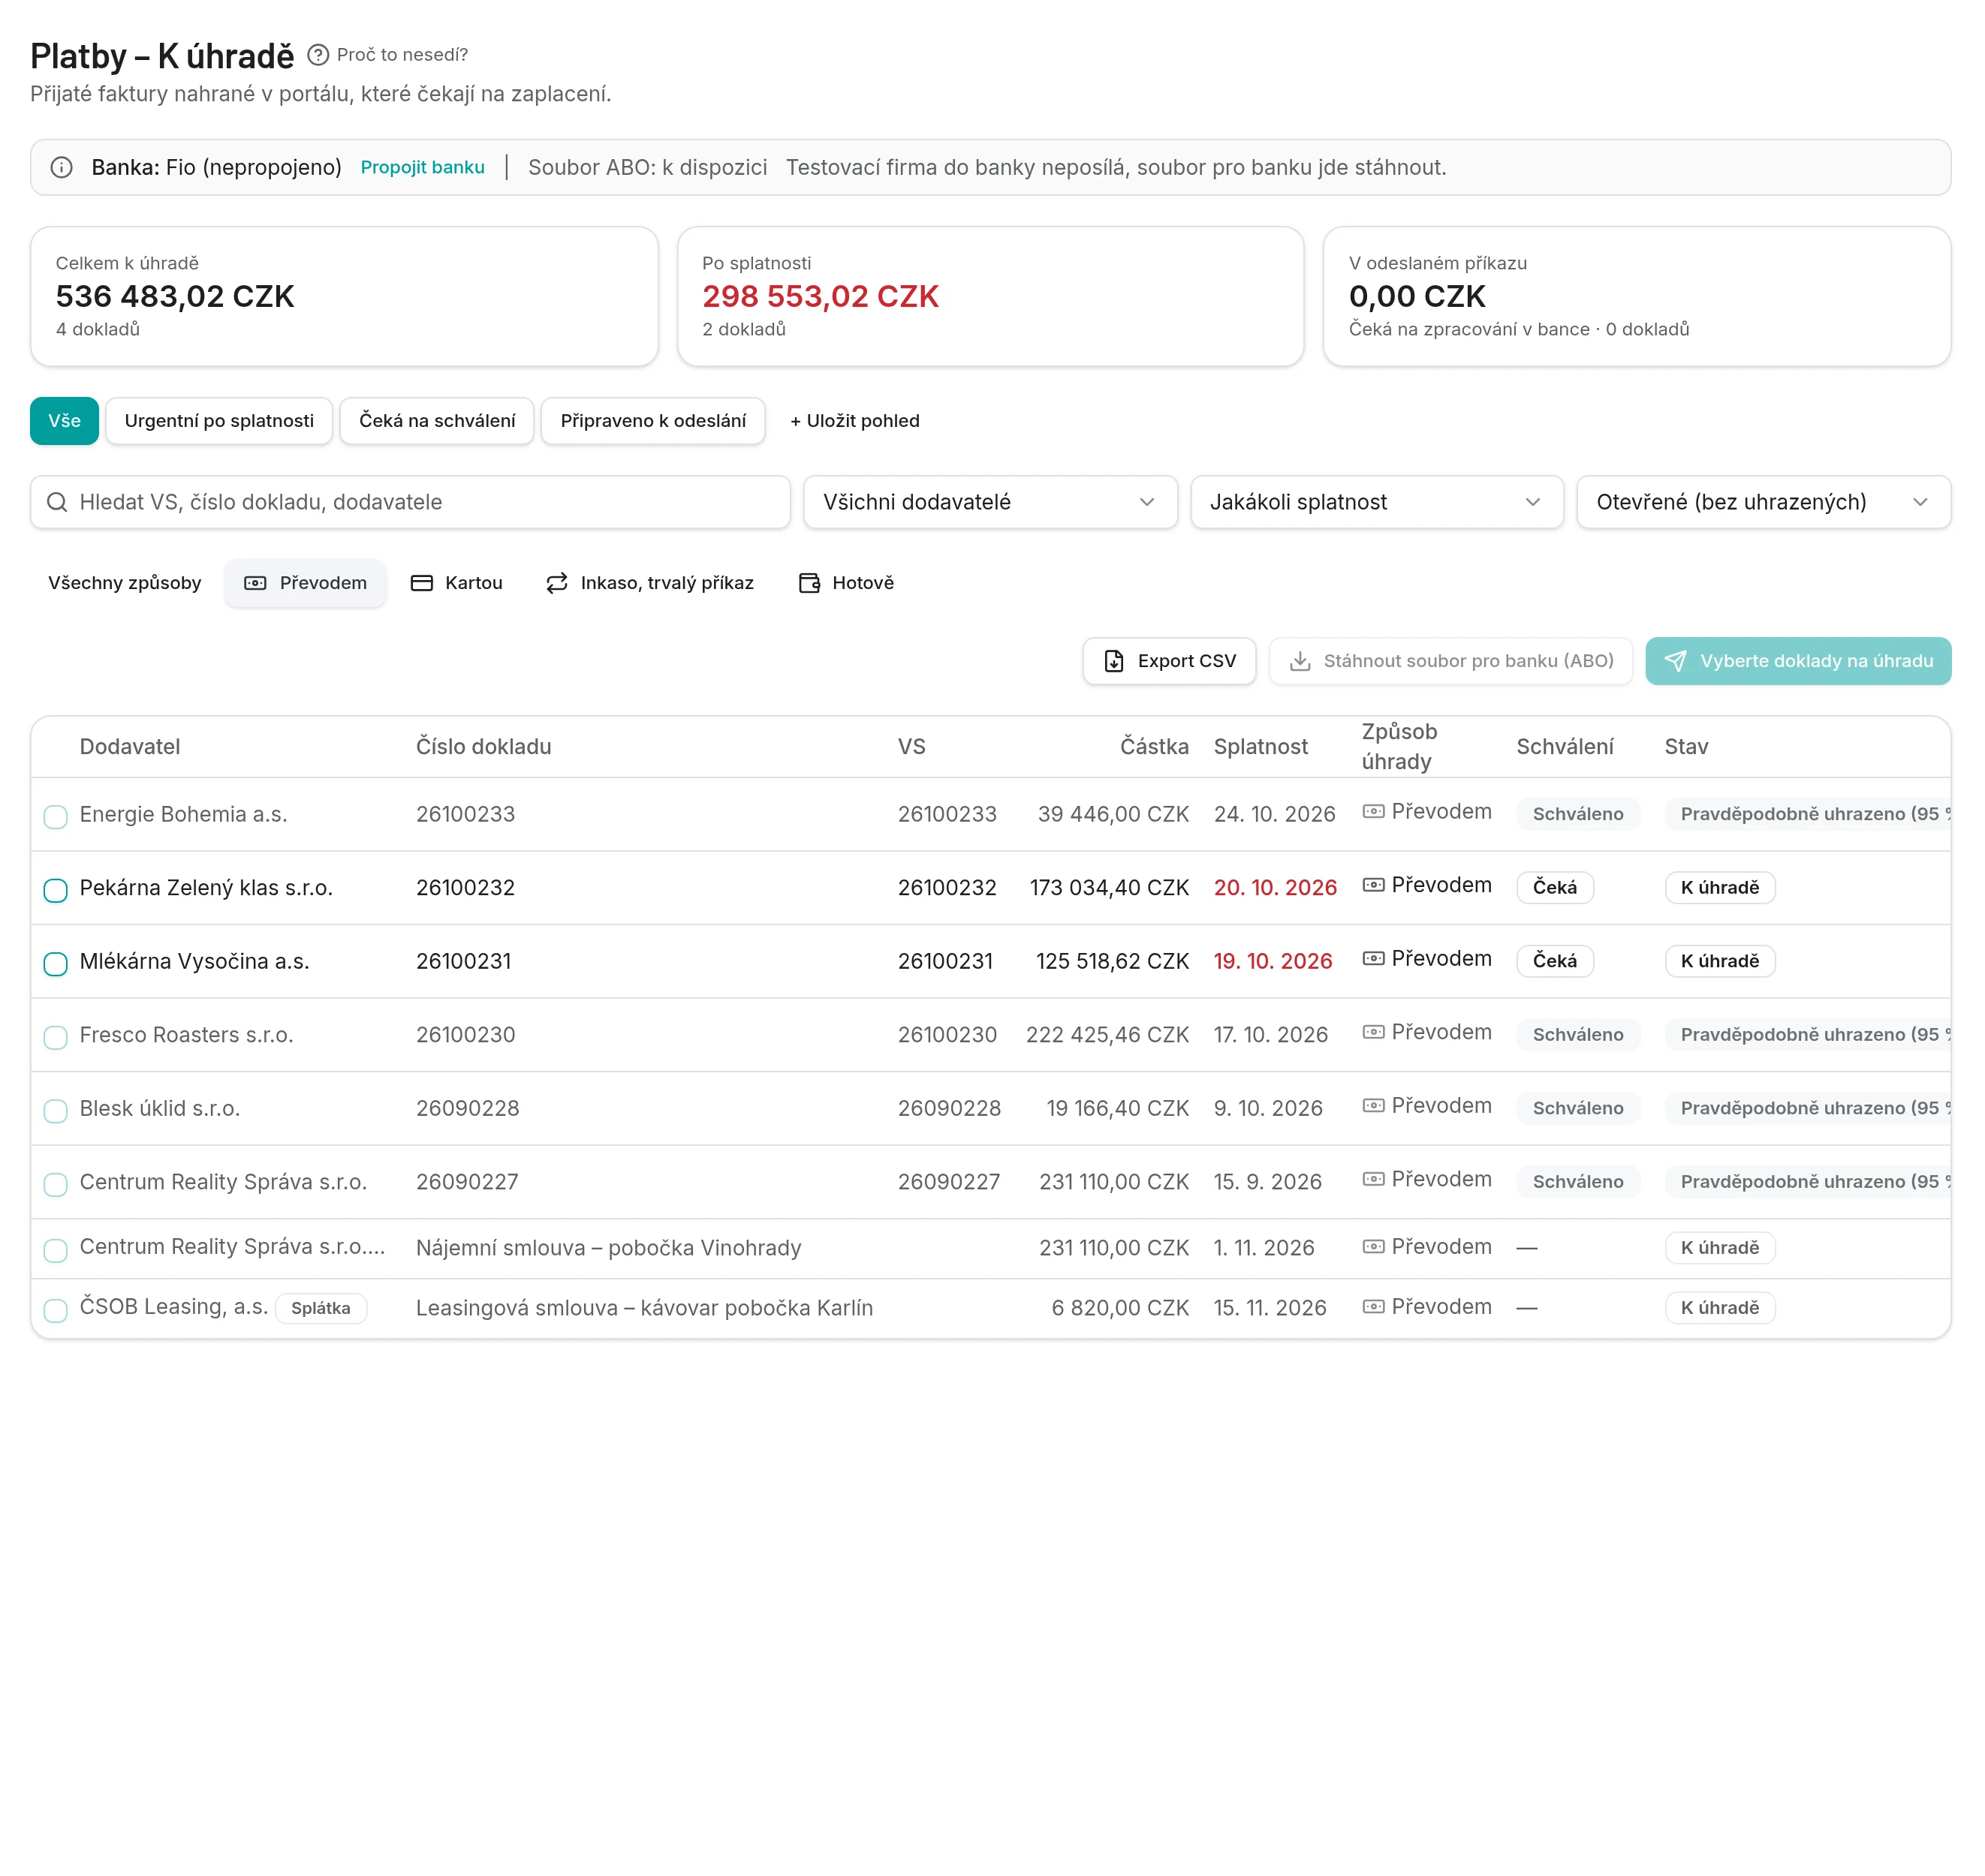The width and height of the screenshot is (1985, 1876).
Task: Click payment icon in Mlékárna Vysočina row
Action: (1374, 958)
